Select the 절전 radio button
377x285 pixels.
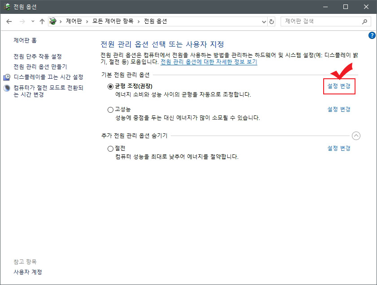[x=110, y=149]
